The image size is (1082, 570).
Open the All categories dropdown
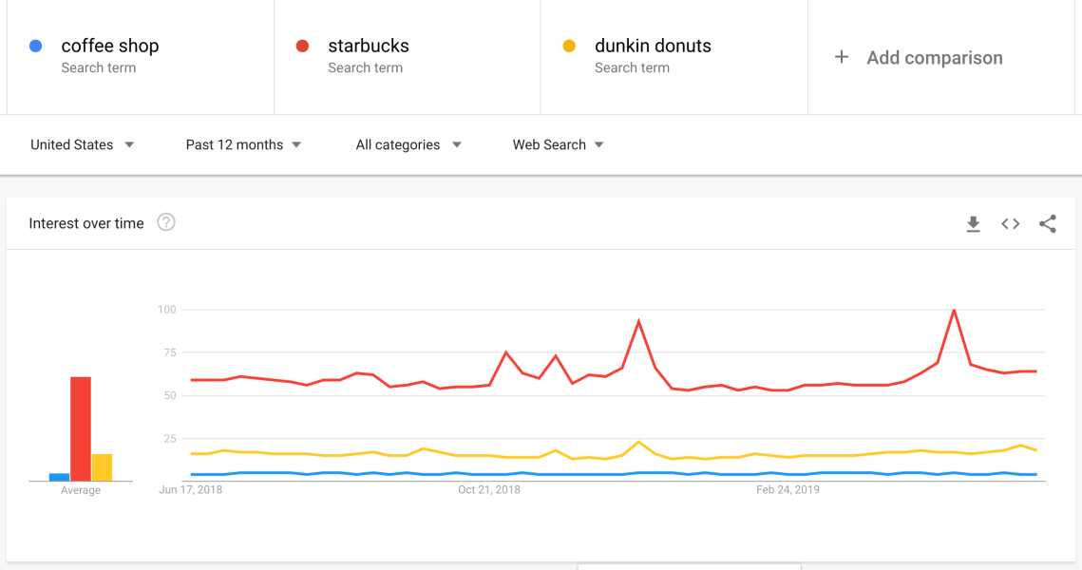pos(408,144)
